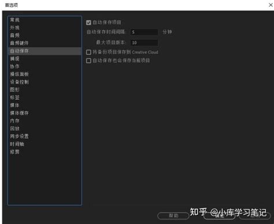Click the 最大项目版本 input field
The height and width of the screenshot is (224, 274).
pos(144,43)
